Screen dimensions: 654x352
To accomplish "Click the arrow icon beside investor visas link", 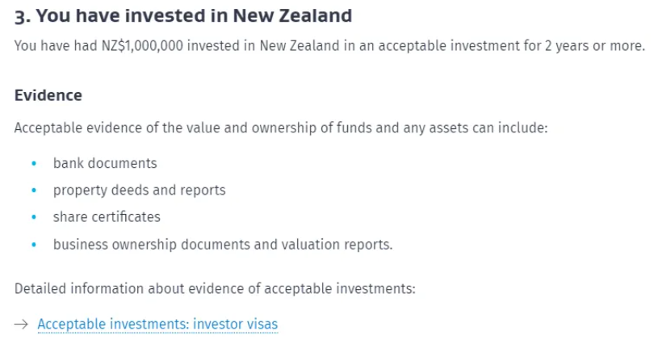I will point(21,324).
